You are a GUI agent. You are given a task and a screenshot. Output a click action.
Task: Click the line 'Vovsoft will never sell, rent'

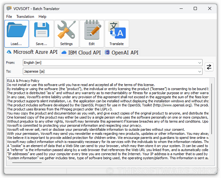(x=96, y=130)
